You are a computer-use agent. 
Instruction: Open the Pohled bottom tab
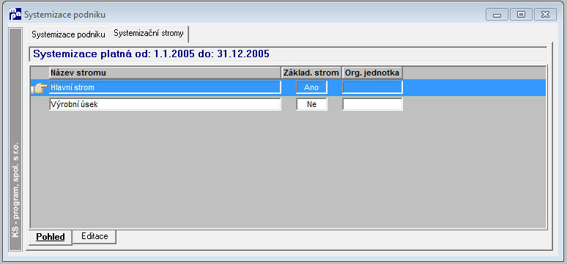click(51, 237)
